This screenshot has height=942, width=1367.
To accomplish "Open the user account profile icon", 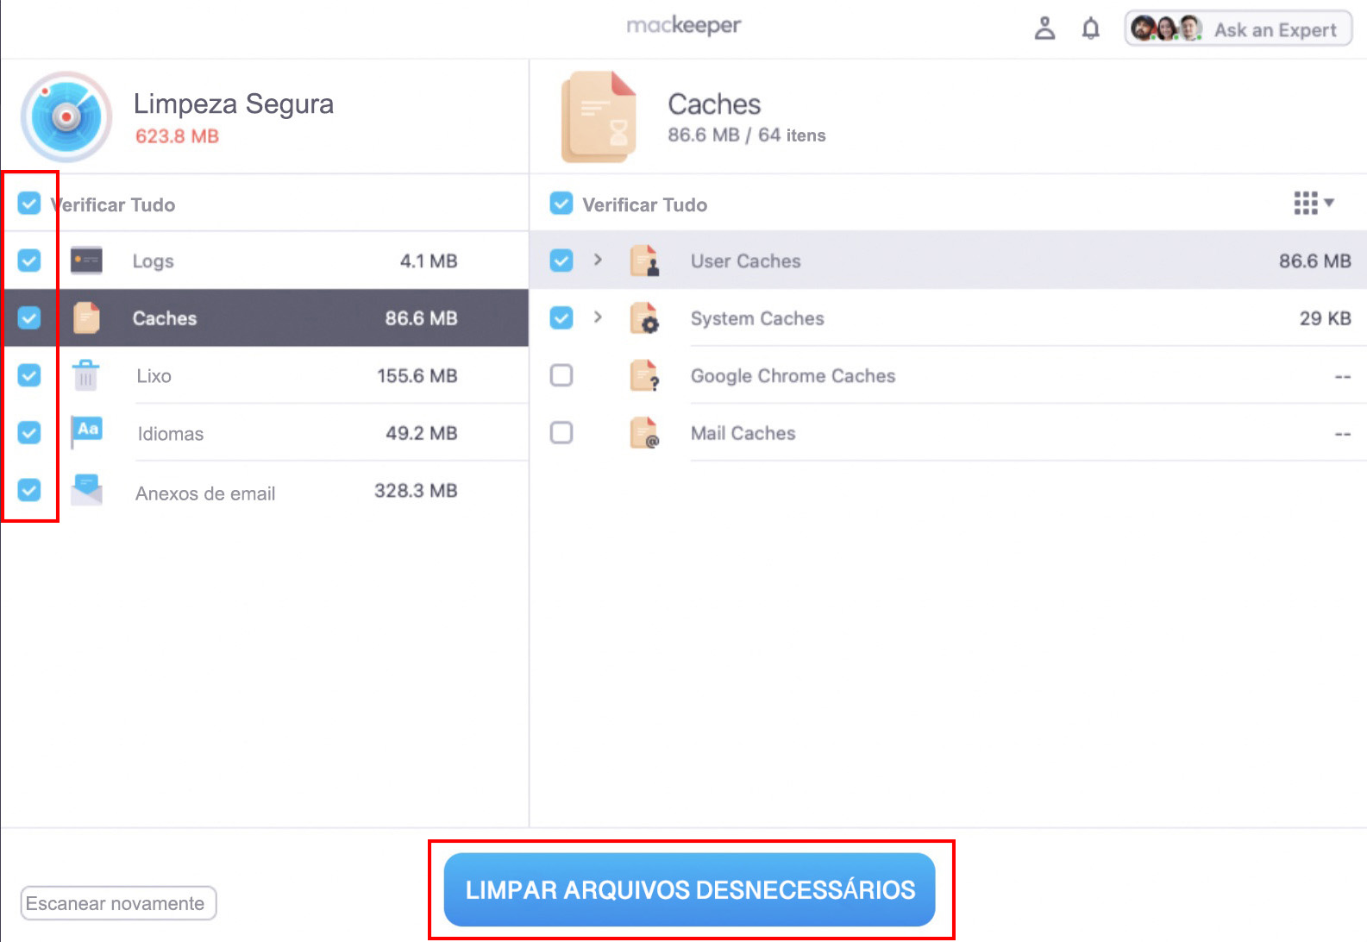I will [1044, 28].
